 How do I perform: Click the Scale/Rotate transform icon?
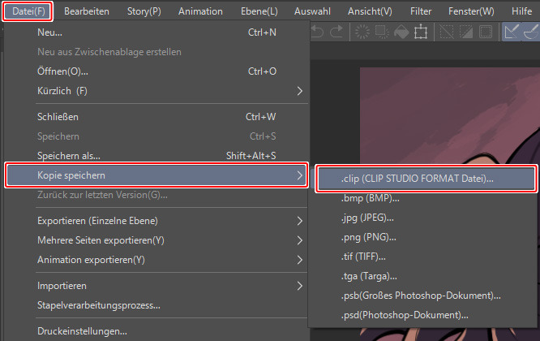click(x=422, y=32)
